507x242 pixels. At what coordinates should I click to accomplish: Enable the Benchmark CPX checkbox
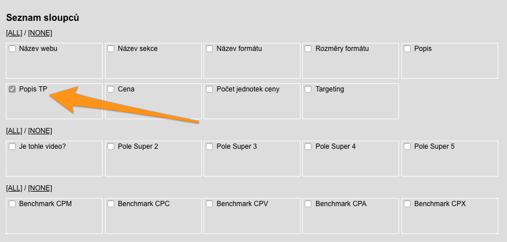(x=407, y=204)
